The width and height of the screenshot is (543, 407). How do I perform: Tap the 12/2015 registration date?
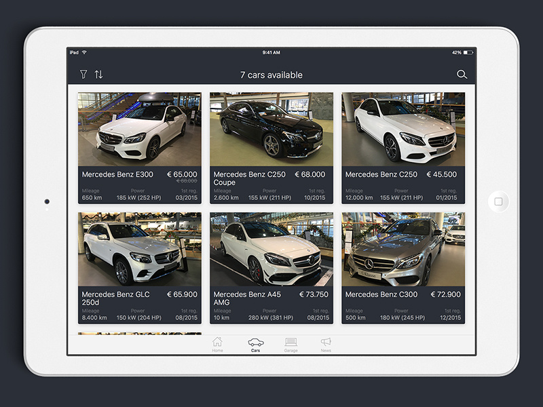point(450,317)
